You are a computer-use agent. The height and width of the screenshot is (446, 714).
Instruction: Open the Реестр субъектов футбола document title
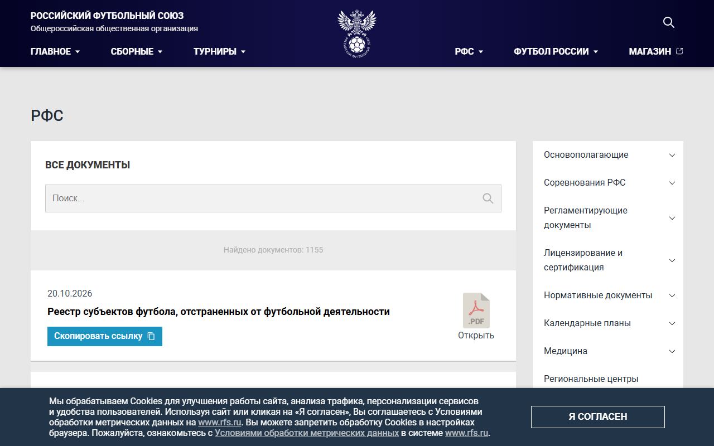click(219, 312)
